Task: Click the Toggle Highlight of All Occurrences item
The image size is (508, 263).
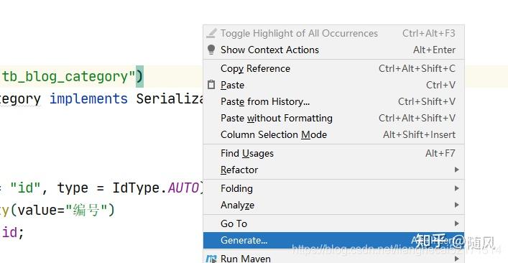Action: coord(333,33)
